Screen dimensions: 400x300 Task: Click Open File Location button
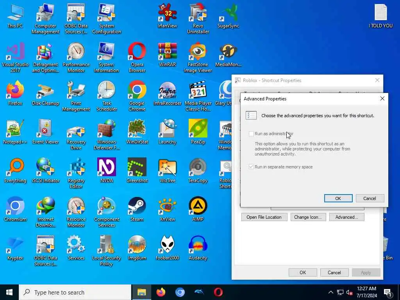point(264,217)
